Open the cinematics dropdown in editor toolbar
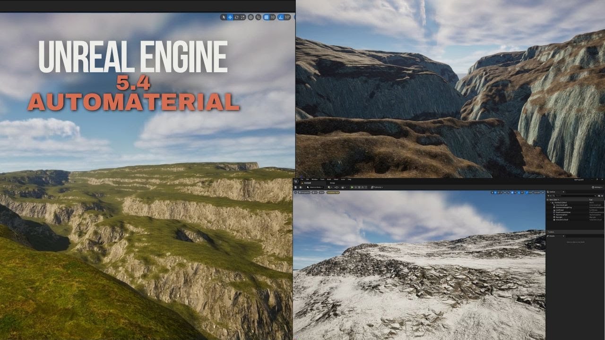The image size is (605, 340). (x=344, y=187)
